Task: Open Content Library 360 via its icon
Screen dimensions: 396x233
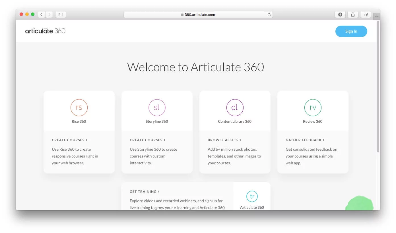Action: [x=235, y=107]
